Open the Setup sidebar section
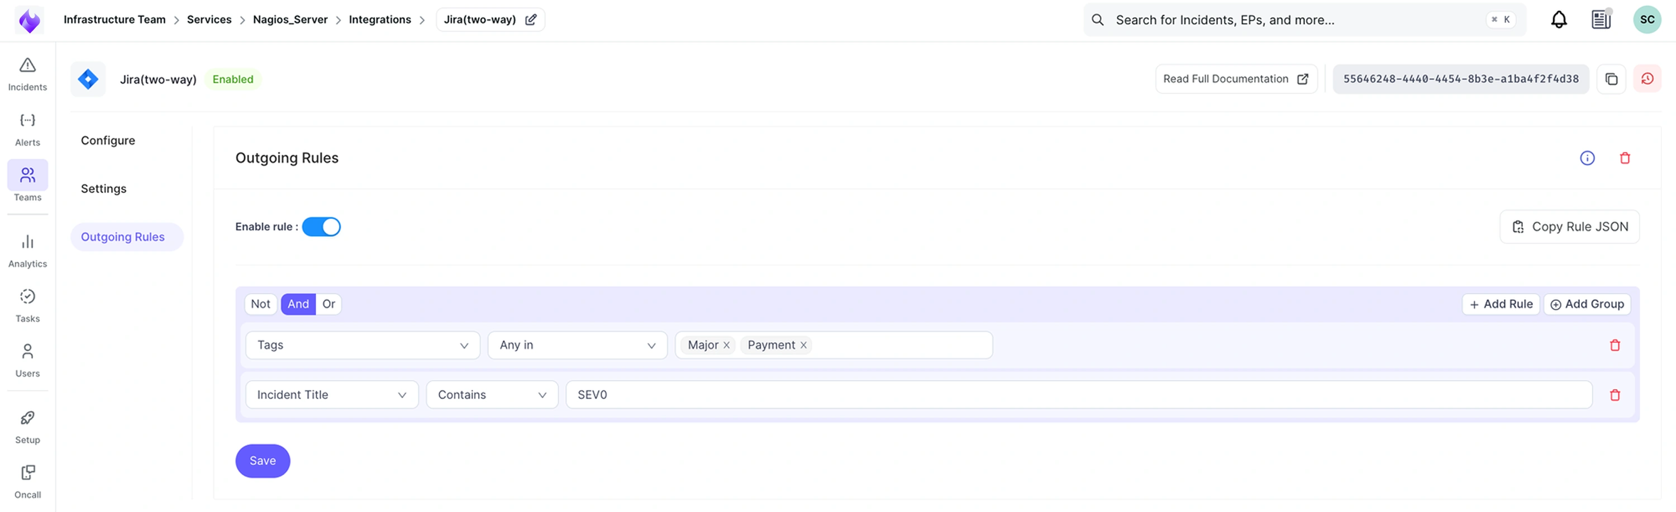Screen dimensions: 1676x512 [27, 427]
